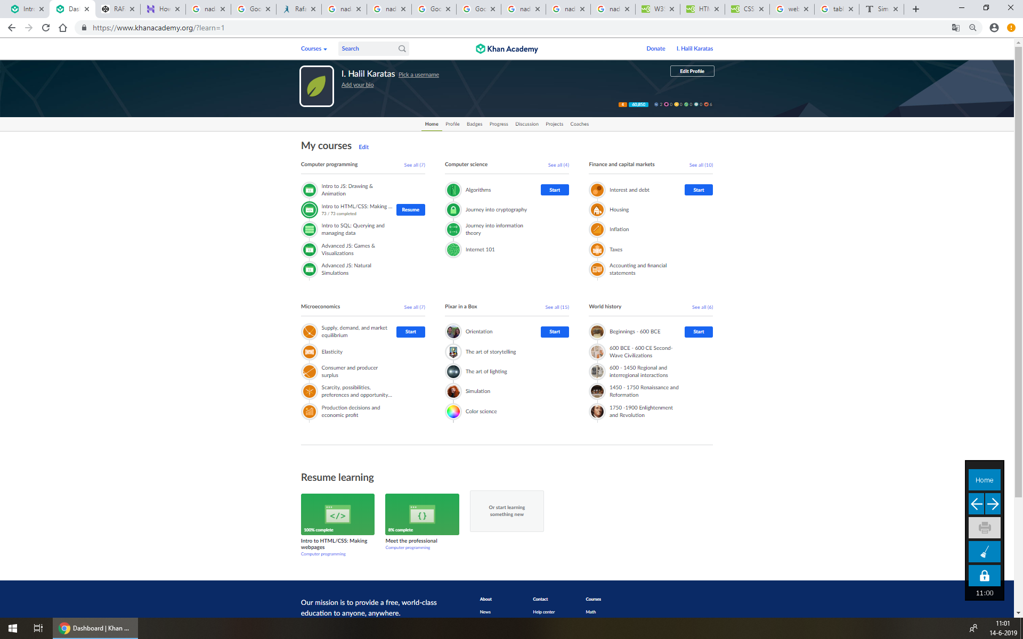This screenshot has width=1023, height=639.
Task: Switch to the Discussion tab
Action: pyautogui.click(x=527, y=124)
